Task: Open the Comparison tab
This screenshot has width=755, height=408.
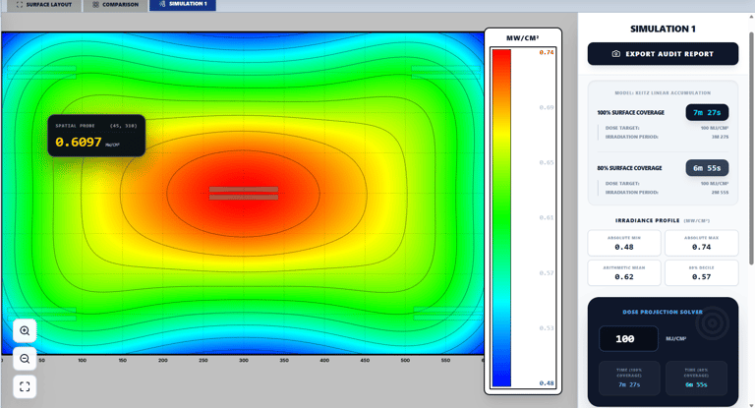Action: [116, 5]
